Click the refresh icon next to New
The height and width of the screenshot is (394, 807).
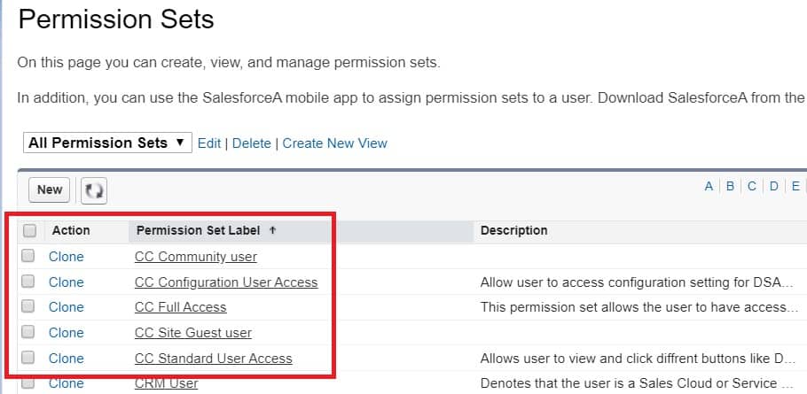click(94, 189)
